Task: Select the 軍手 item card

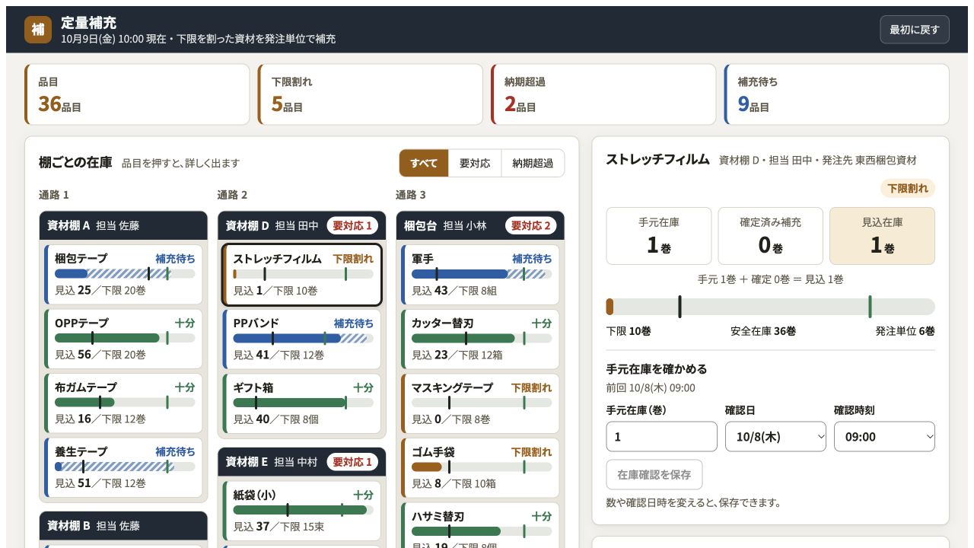Action: 480,275
